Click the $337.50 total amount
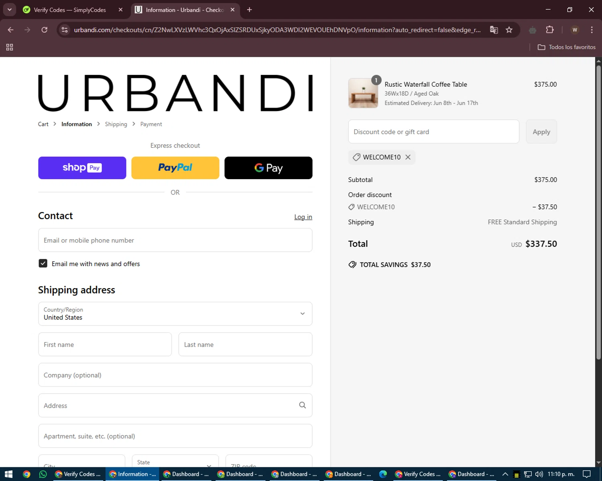The height and width of the screenshot is (481, 602). (541, 244)
